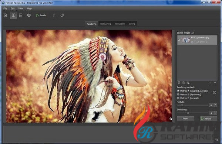The width and height of the screenshot is (222, 144).
Task: Click the Radius value field
Action: coord(212,105)
